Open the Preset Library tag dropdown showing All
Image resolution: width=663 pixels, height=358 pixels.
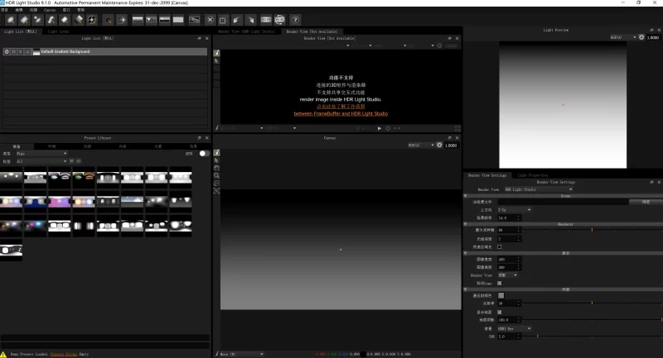click(41, 161)
